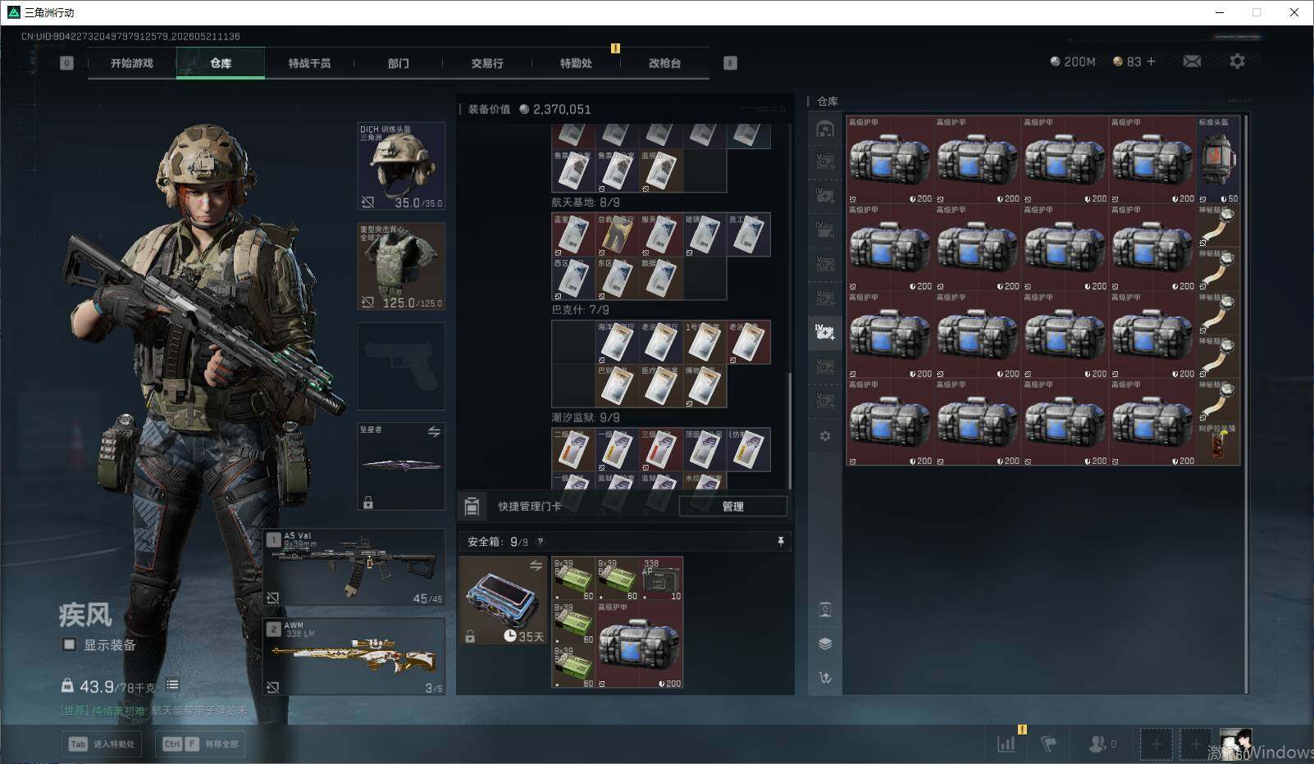Click the E key hint icon

[x=730, y=63]
